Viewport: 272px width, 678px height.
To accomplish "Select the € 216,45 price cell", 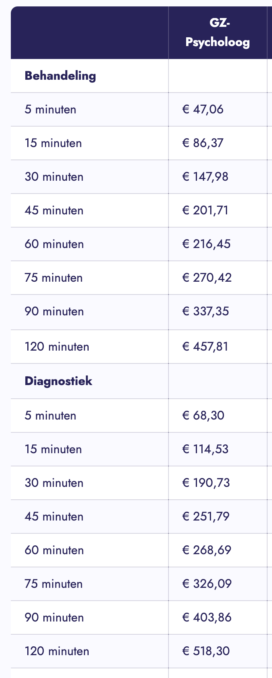I will tap(206, 244).
